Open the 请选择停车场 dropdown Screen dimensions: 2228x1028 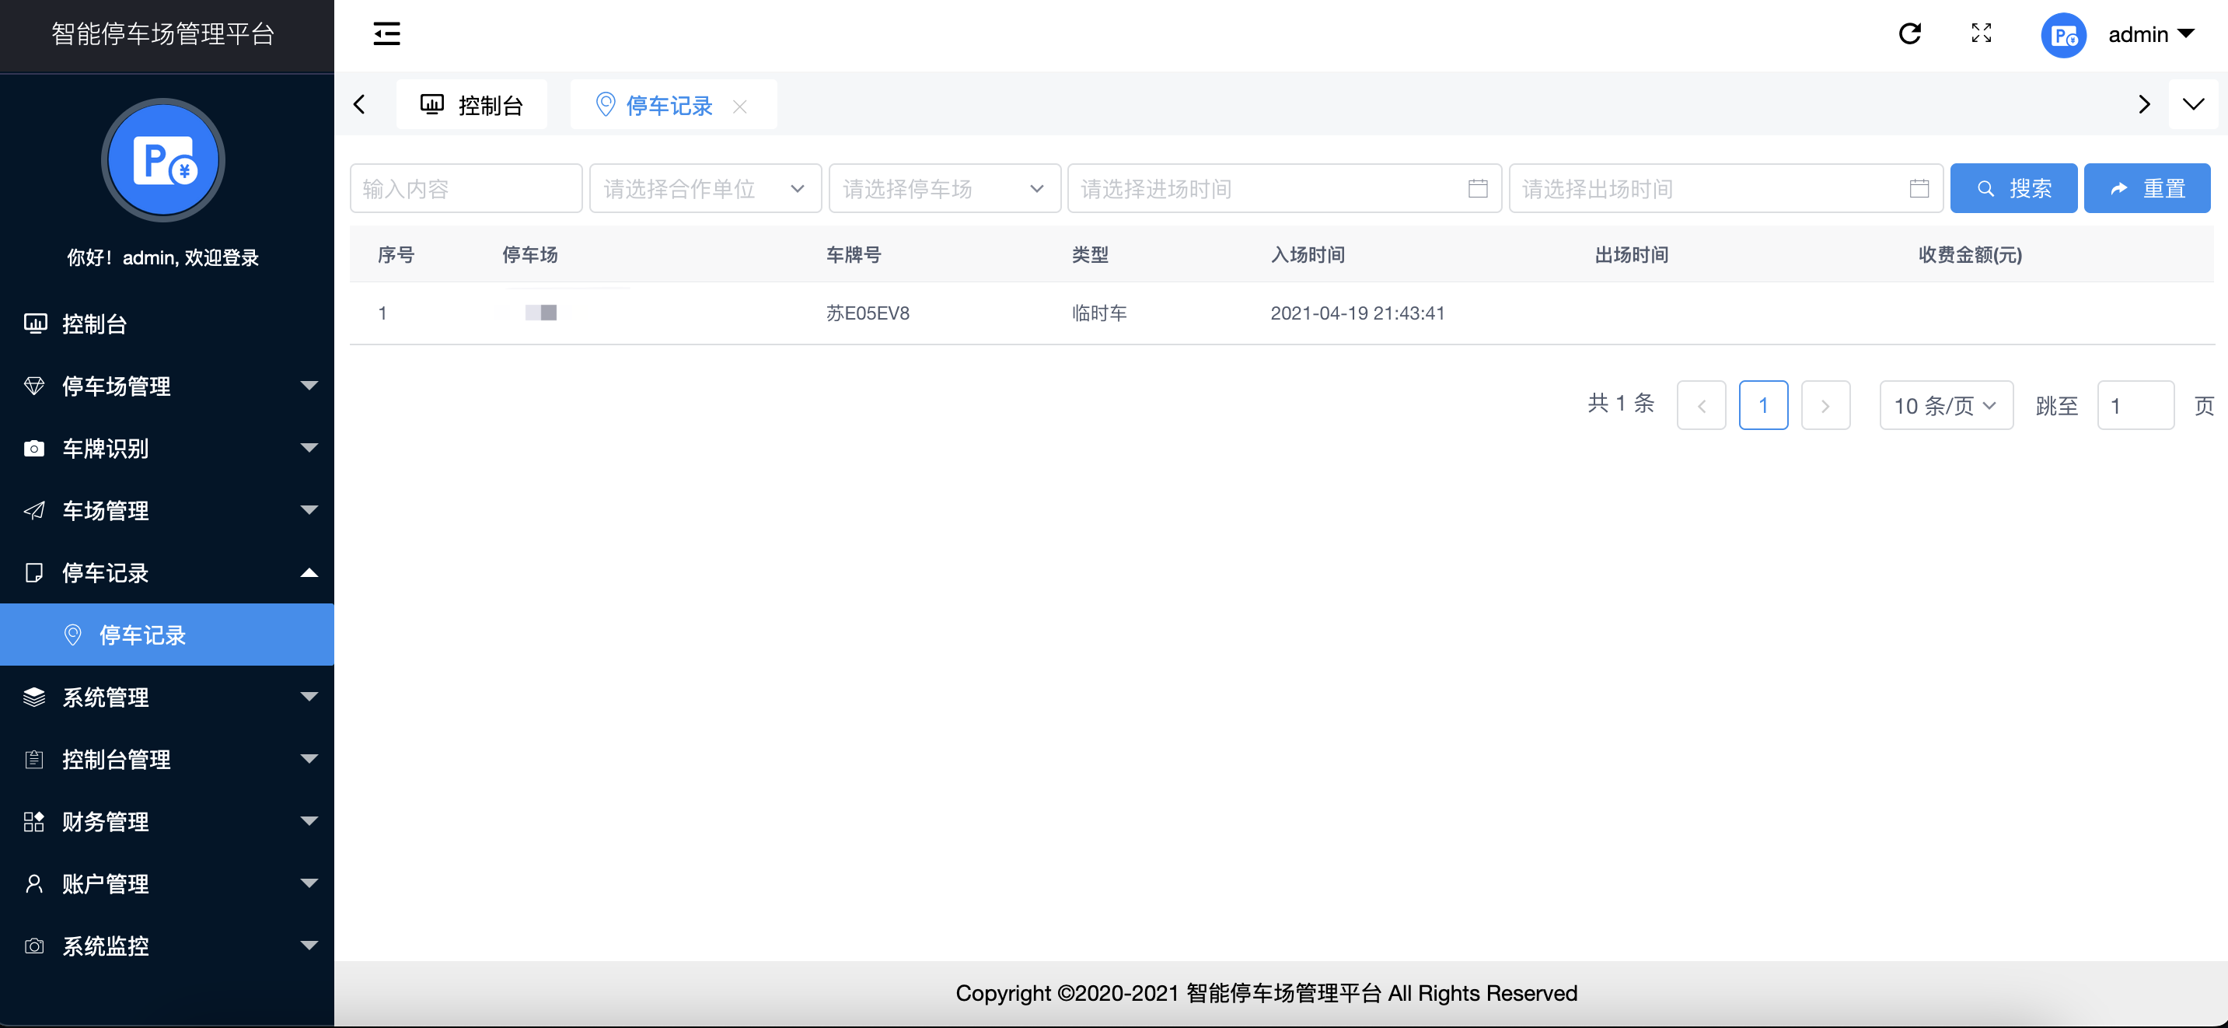tap(944, 187)
